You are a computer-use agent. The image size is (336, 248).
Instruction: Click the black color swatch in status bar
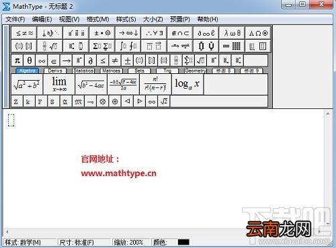click(x=183, y=242)
